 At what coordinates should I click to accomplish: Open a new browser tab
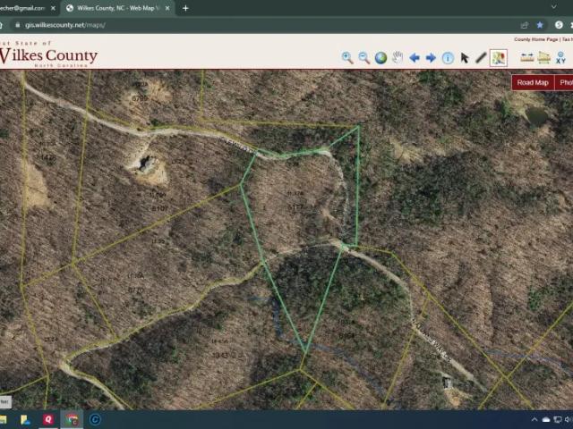(185, 8)
